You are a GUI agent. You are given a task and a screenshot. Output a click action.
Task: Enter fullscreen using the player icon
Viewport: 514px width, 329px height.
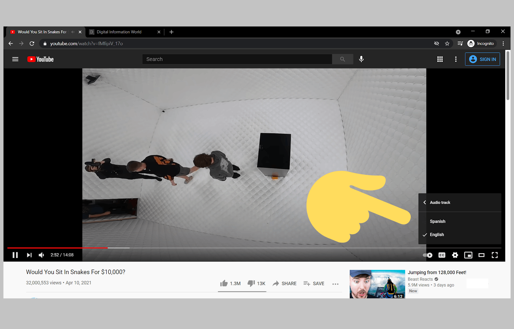coord(495,255)
